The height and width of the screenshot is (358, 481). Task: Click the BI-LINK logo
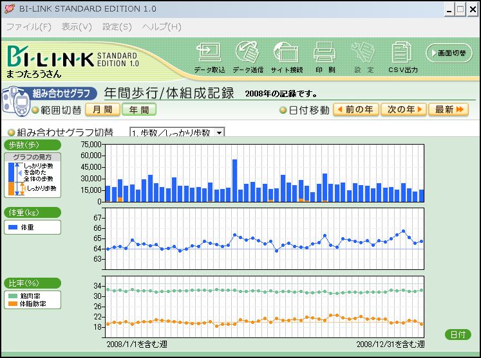(50, 58)
